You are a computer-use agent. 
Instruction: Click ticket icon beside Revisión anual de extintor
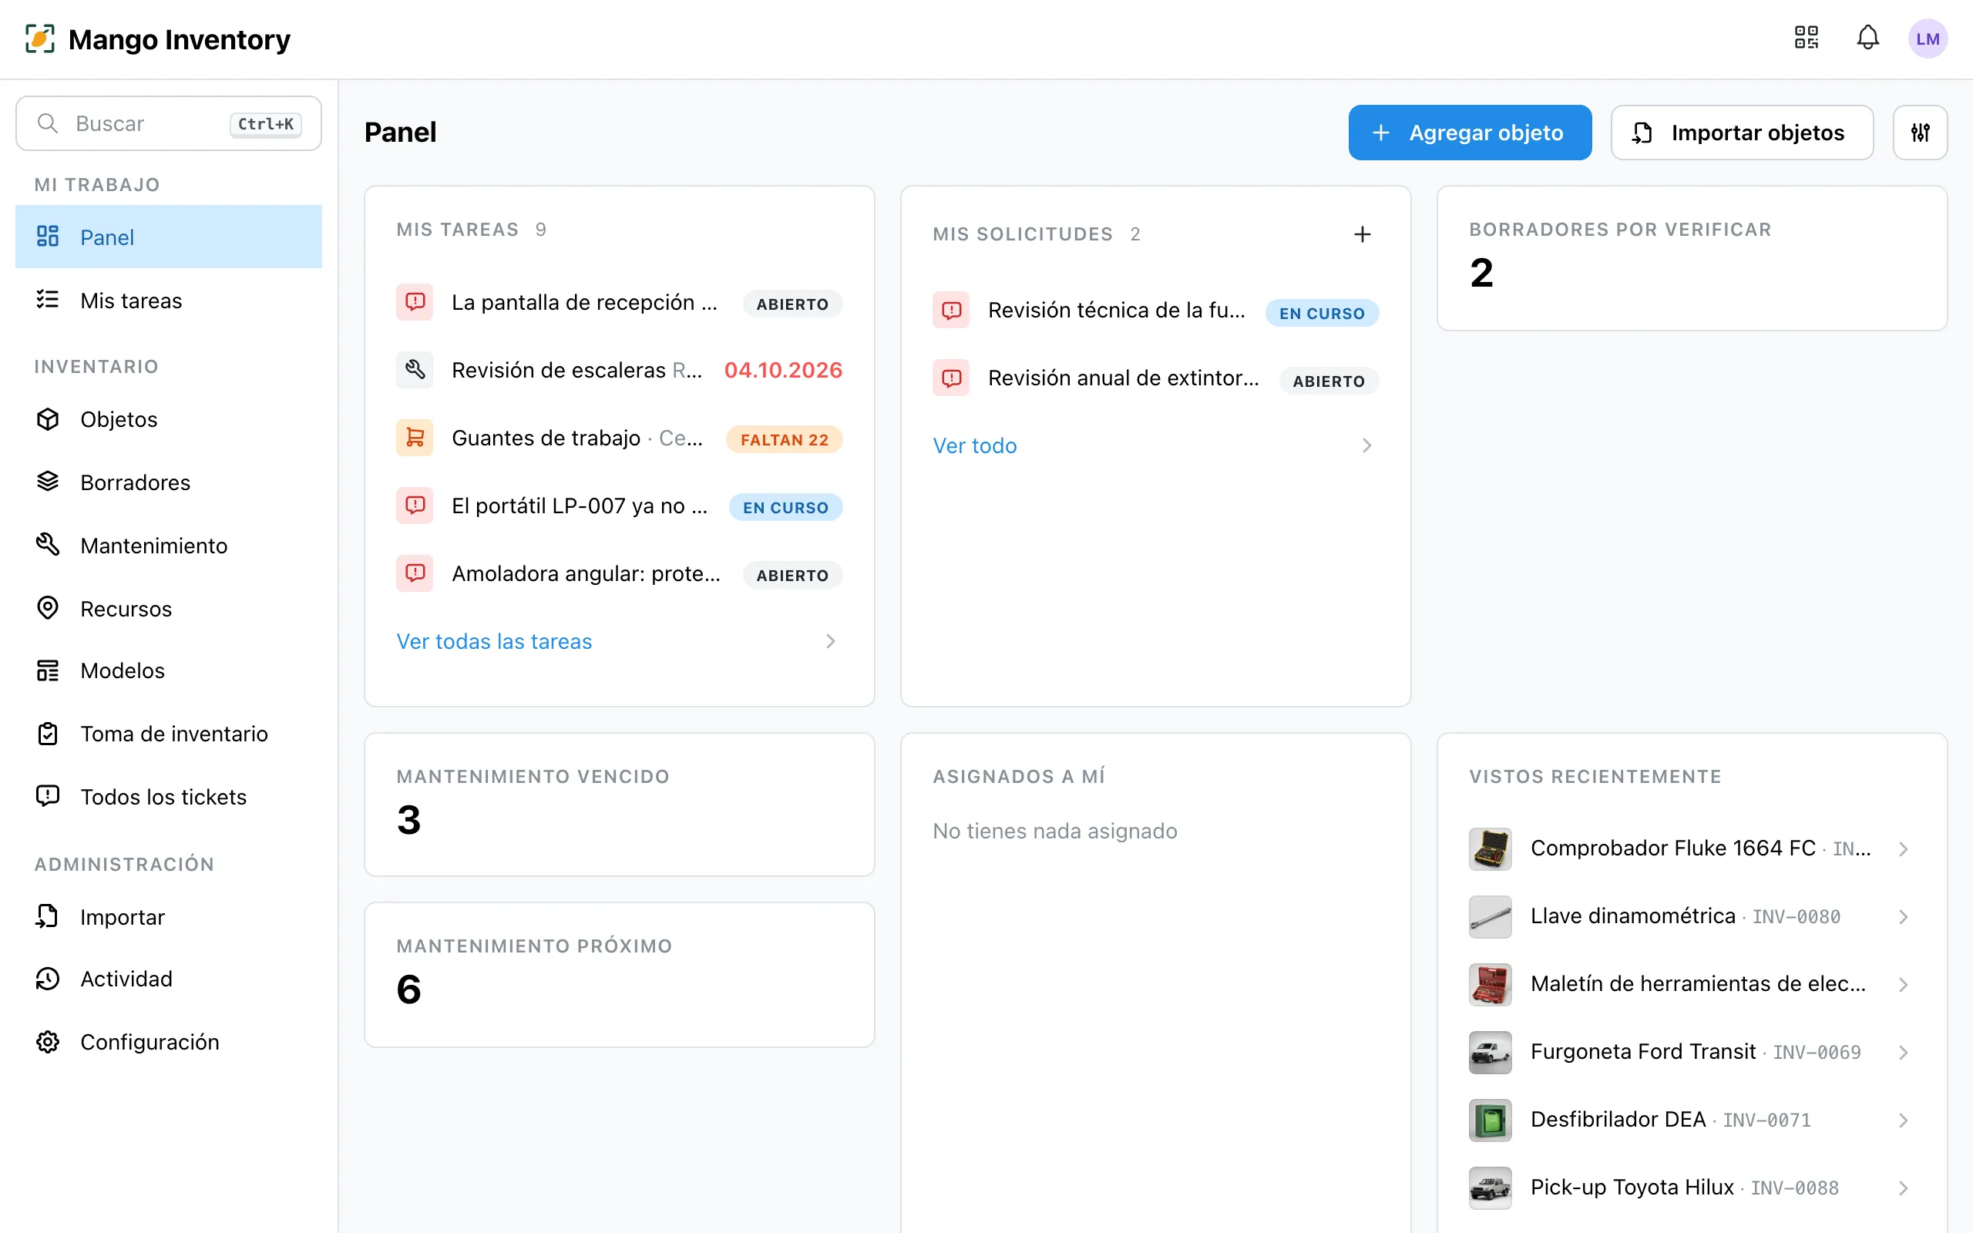tap(952, 378)
